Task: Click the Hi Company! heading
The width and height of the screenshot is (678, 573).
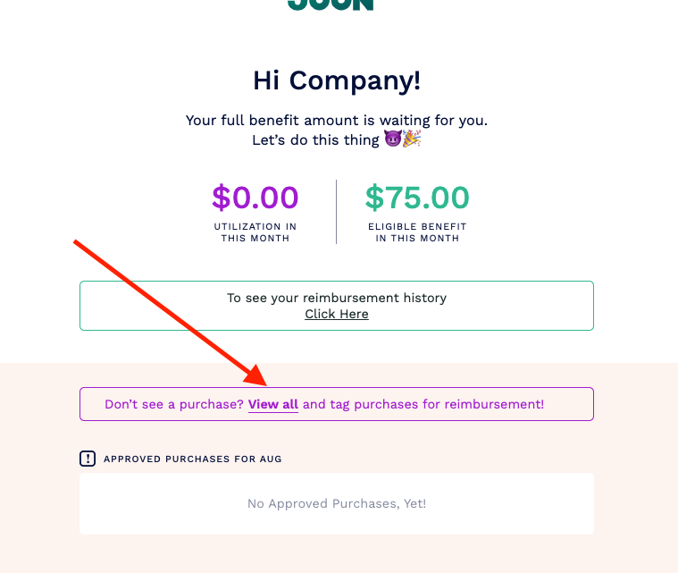Action: pyautogui.click(x=337, y=80)
